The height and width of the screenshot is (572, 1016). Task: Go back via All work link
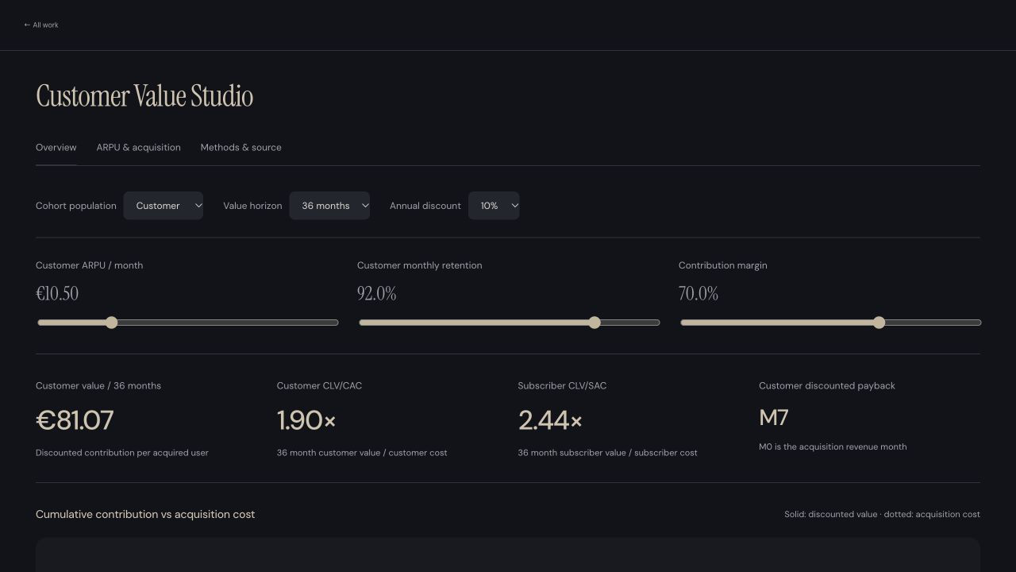[41, 25]
